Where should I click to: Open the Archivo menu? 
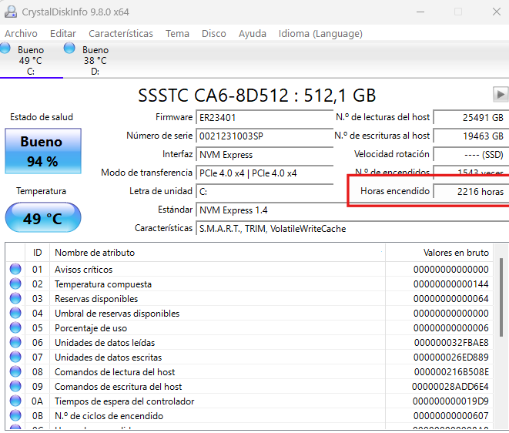click(21, 33)
